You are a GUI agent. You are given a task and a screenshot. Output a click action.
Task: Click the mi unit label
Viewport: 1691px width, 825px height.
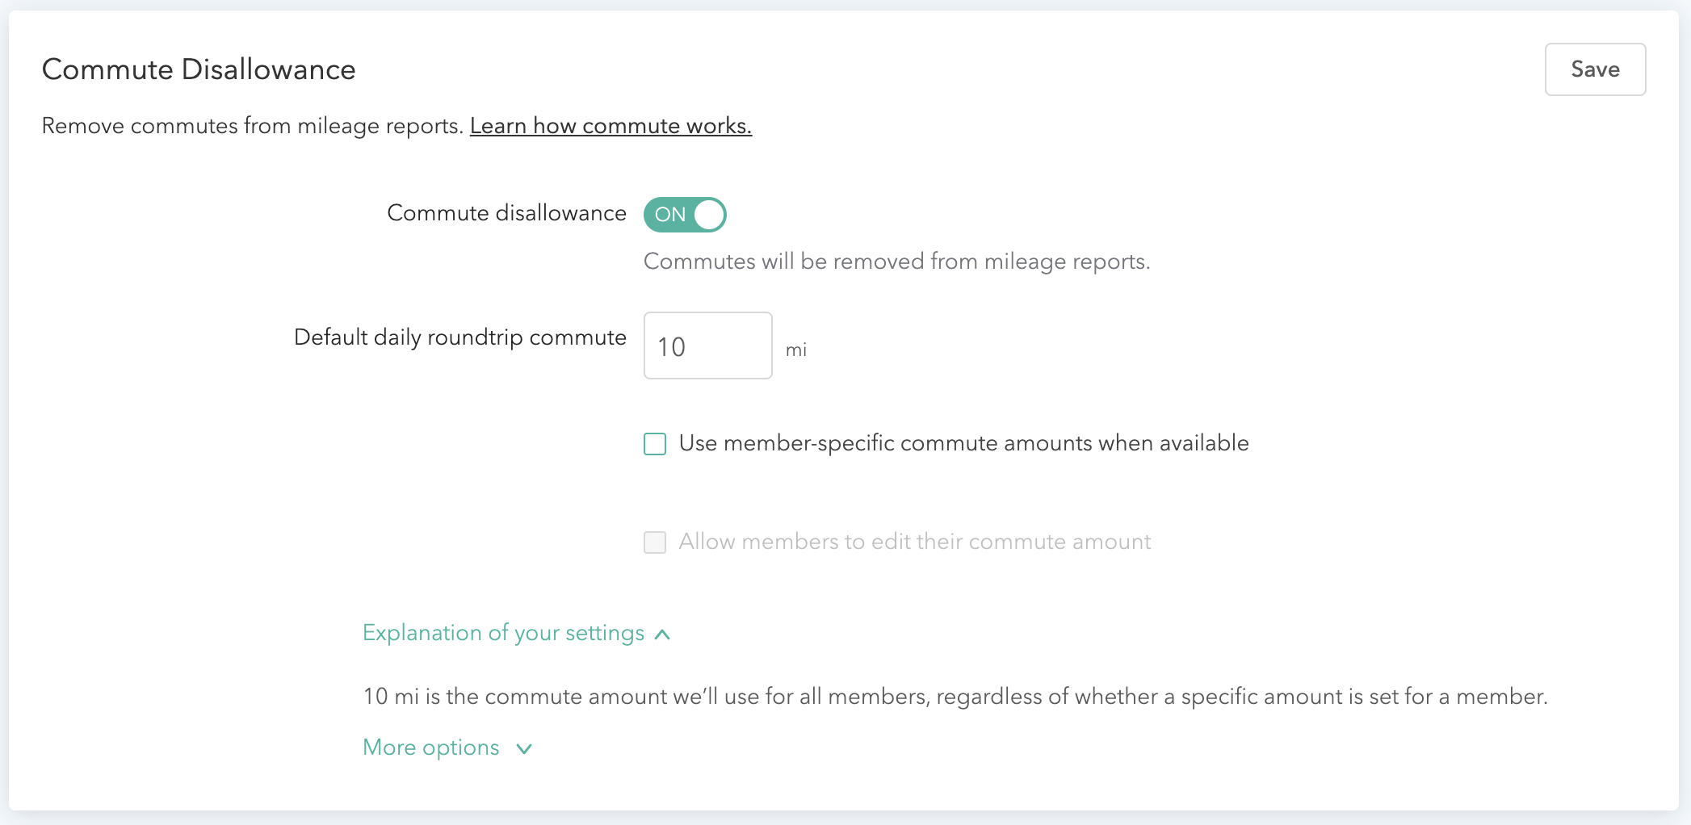pyautogui.click(x=796, y=350)
